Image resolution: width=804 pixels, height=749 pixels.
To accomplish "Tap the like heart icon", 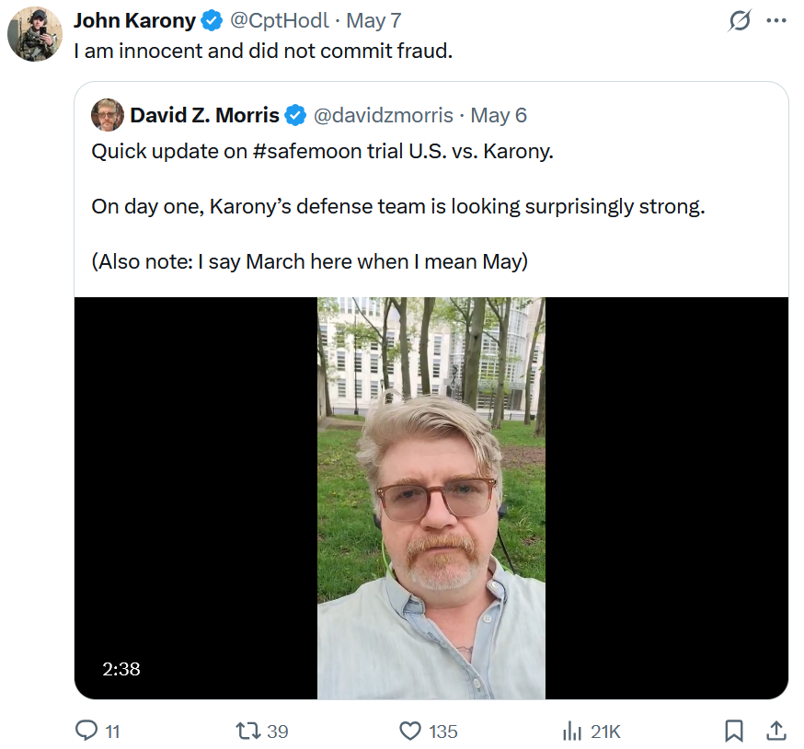I will [x=408, y=732].
